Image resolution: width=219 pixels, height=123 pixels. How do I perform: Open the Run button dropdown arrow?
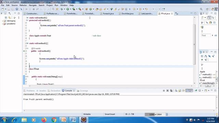click(x=70, y=9)
